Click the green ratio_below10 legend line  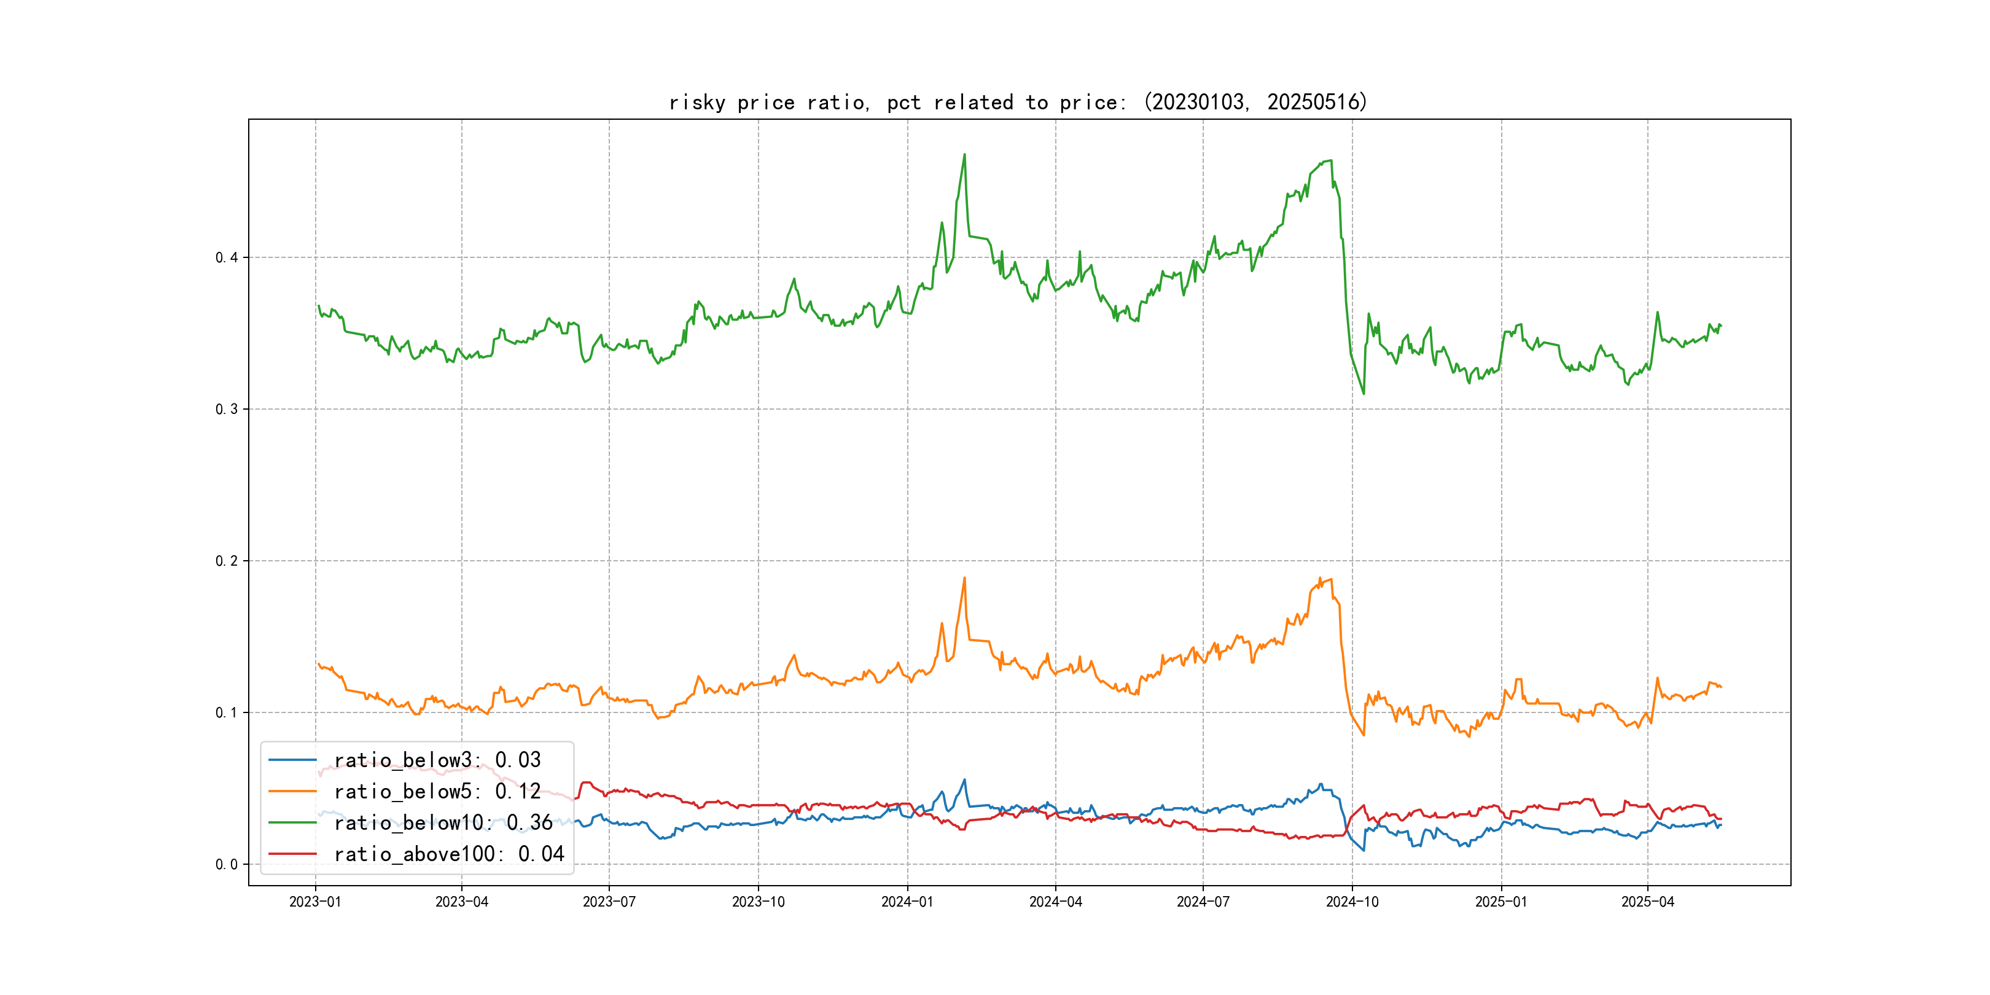click(292, 823)
